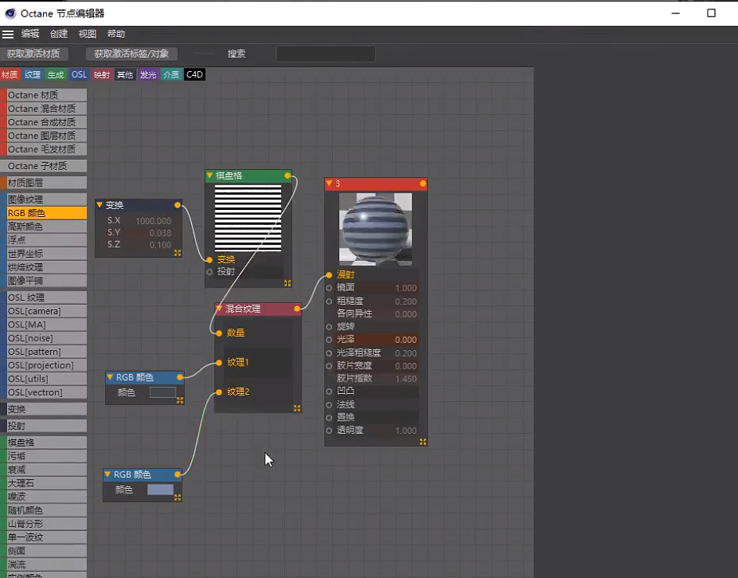Collapse the 混合纹理 node header
738x578 pixels.
[x=218, y=308]
